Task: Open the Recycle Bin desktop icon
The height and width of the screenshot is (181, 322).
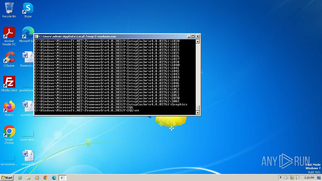Action: point(9,10)
